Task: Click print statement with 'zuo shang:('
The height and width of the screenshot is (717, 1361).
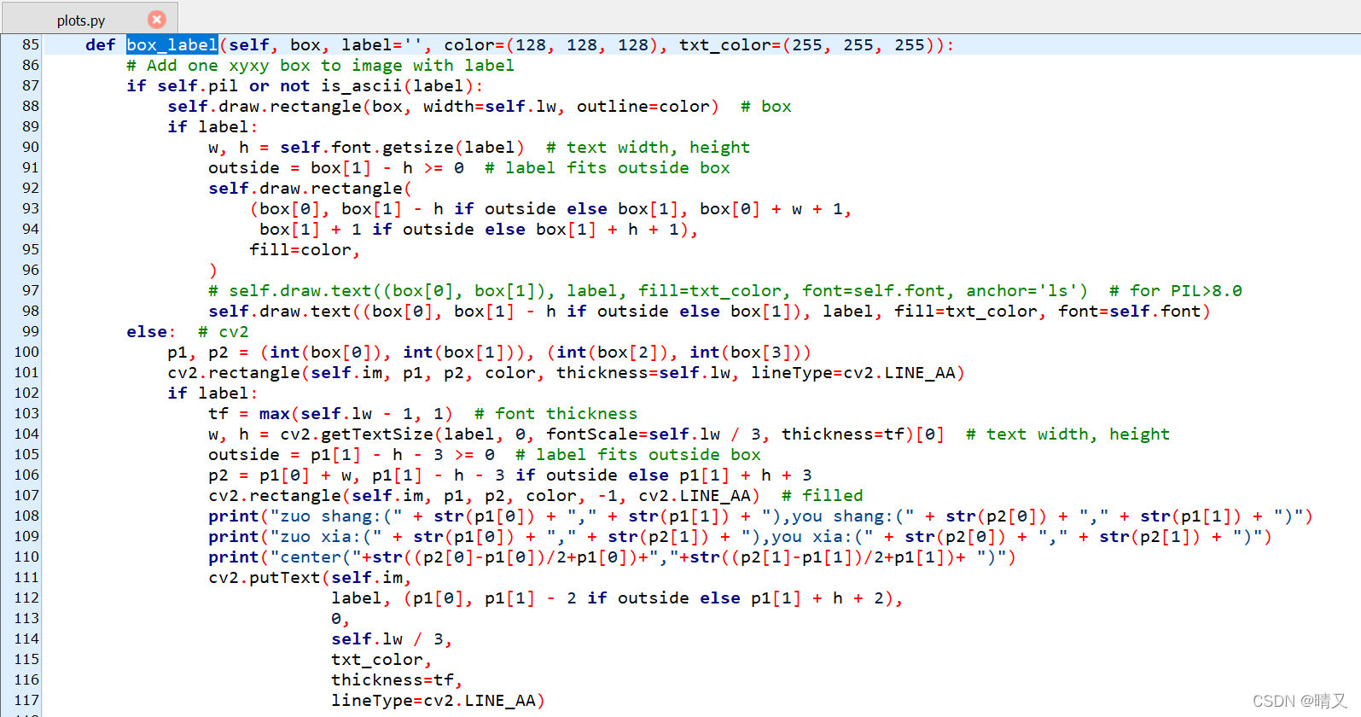Action: click(760, 516)
